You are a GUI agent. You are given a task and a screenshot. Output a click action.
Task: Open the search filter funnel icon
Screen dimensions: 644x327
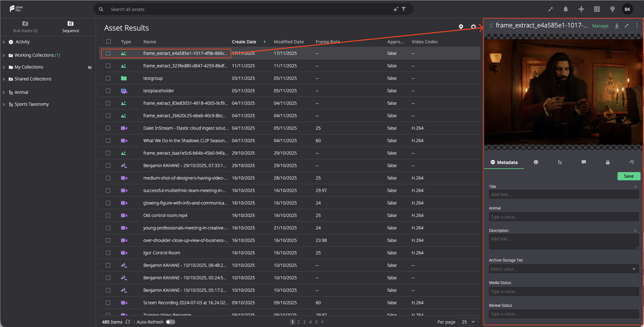pos(404,9)
